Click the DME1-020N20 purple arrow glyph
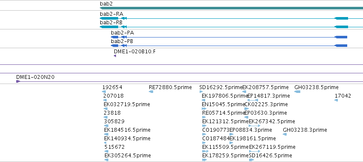Screen dimensions: 363x162 click(18, 81)
